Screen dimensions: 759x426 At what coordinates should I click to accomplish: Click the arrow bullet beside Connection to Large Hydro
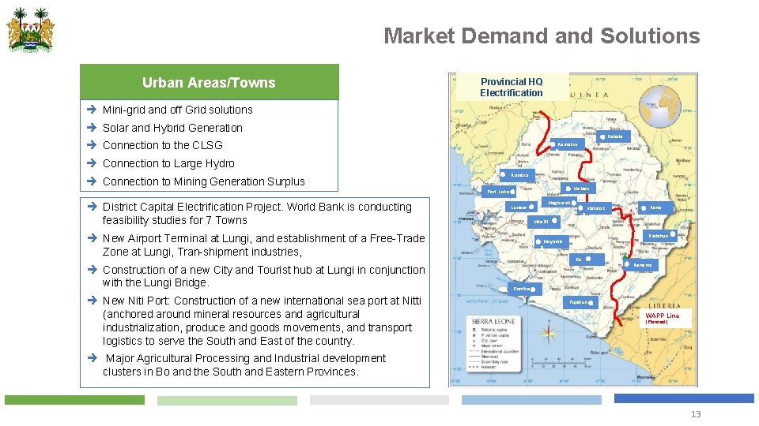92,163
